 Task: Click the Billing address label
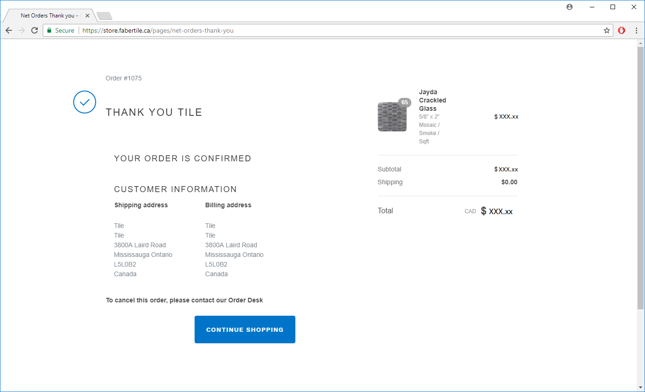pos(228,205)
